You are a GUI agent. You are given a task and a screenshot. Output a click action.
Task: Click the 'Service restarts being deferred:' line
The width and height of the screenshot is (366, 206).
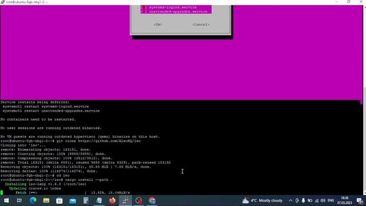point(35,102)
